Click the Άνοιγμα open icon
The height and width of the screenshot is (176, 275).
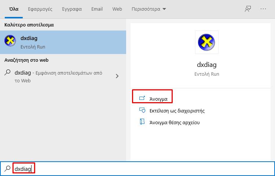pos(142,98)
